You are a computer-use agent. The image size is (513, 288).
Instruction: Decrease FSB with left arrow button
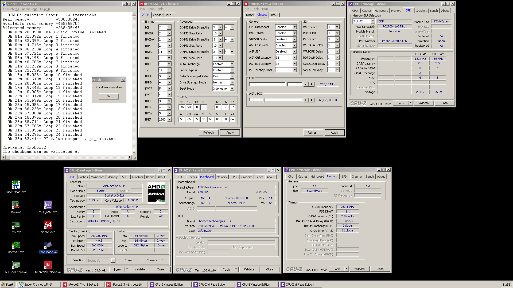[x=306, y=84]
